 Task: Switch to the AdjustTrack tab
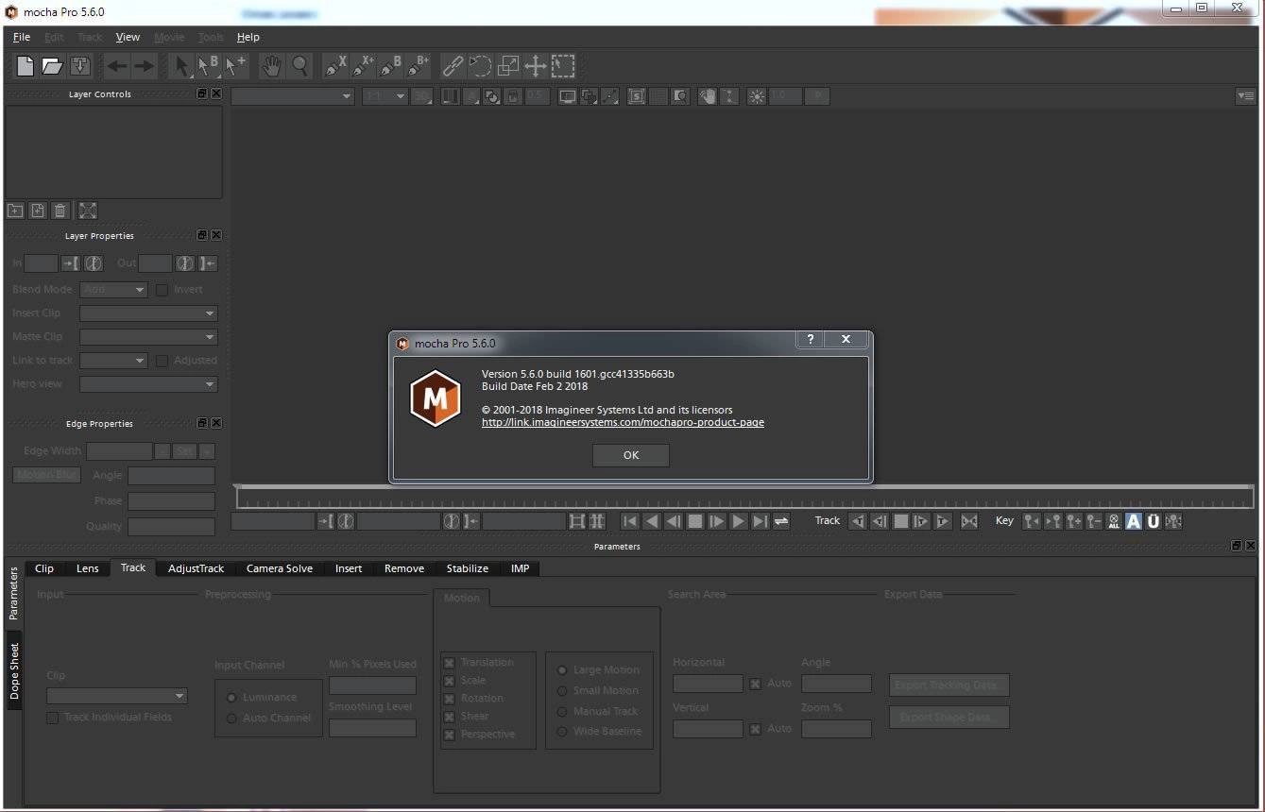click(x=197, y=568)
